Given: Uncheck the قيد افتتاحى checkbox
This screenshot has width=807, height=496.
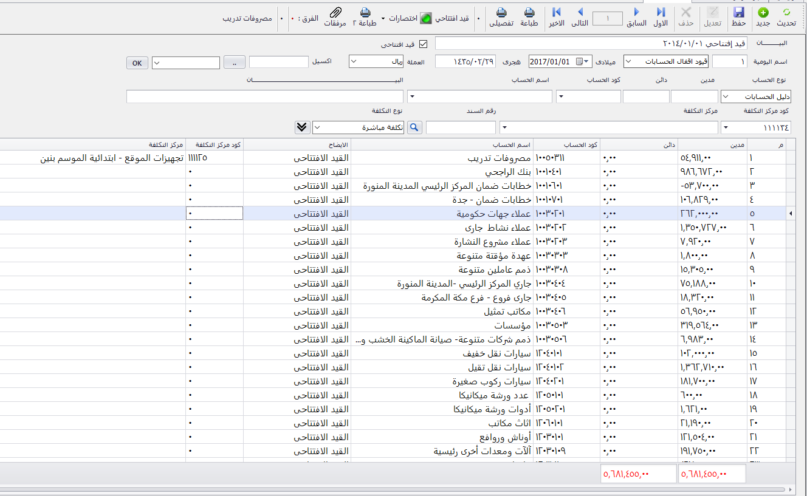Looking at the screenshot, I should pos(424,44).
